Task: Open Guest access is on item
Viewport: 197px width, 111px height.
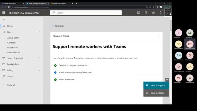Action: [67, 80]
